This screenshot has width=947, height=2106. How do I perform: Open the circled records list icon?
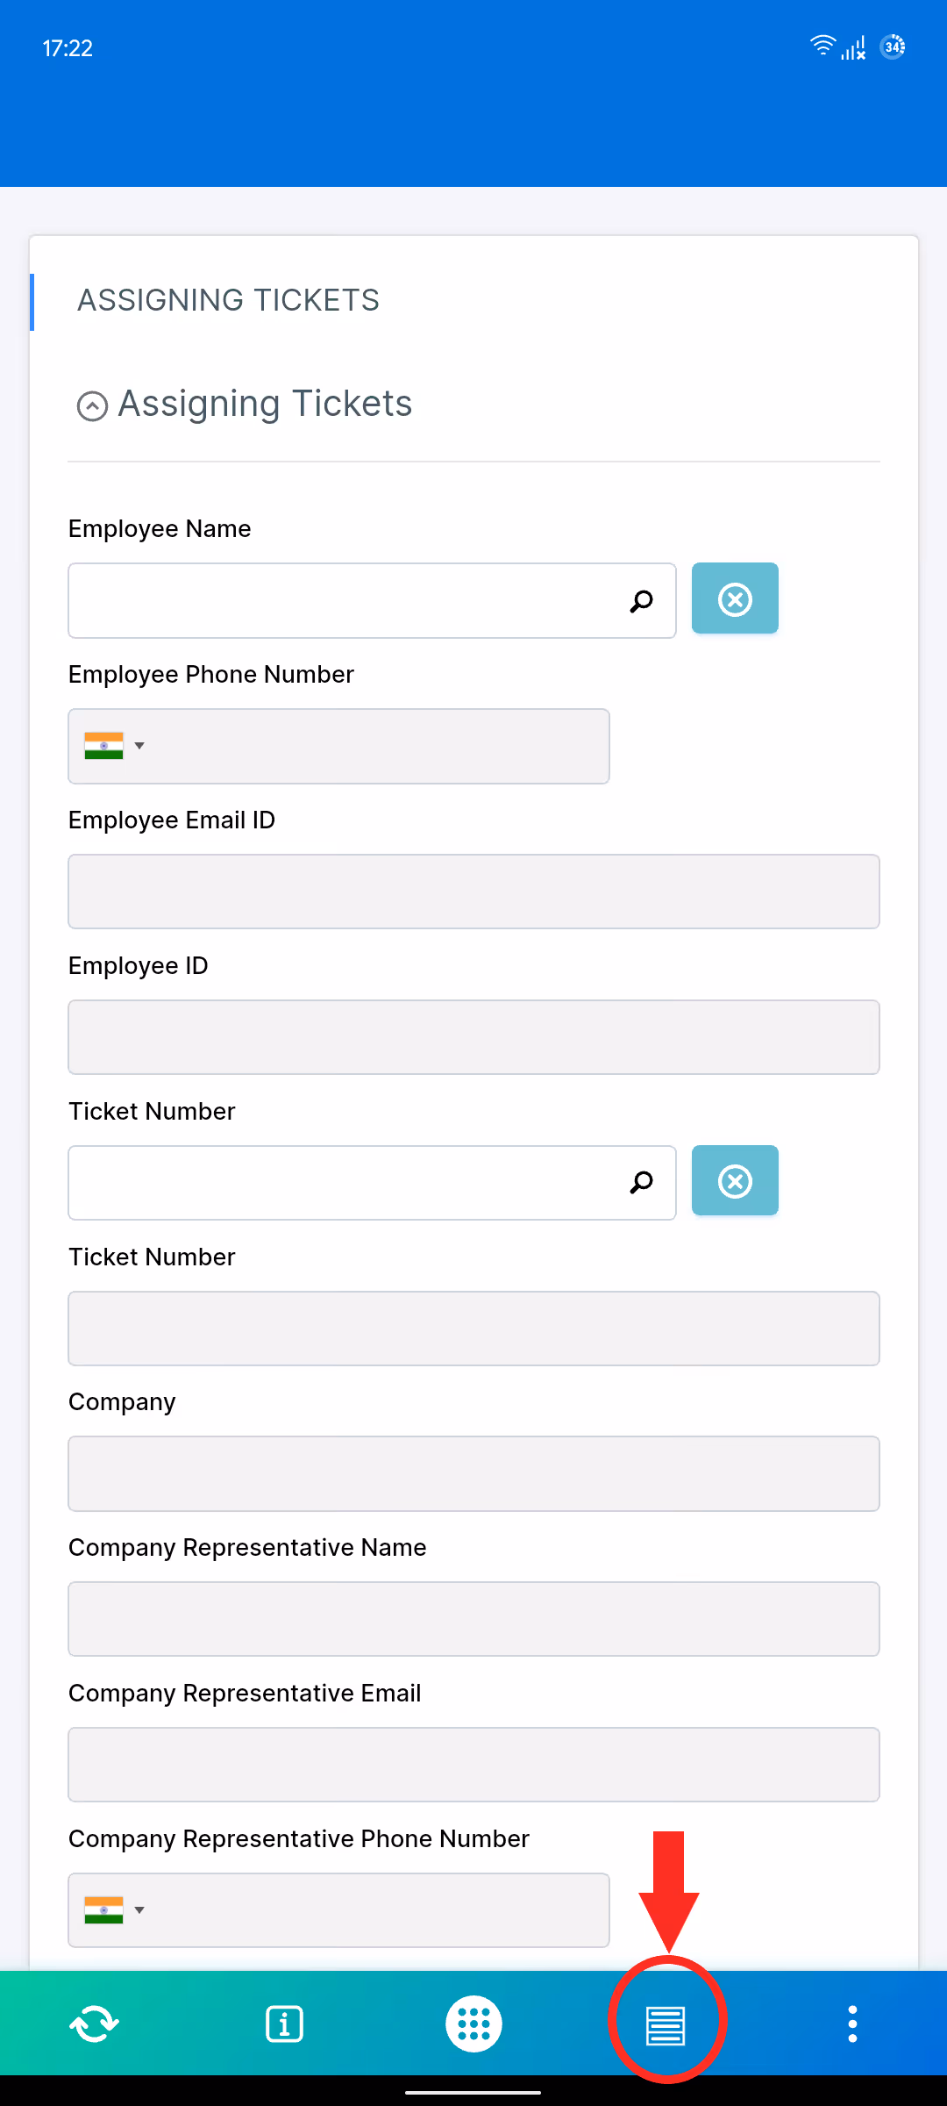pos(666,2023)
